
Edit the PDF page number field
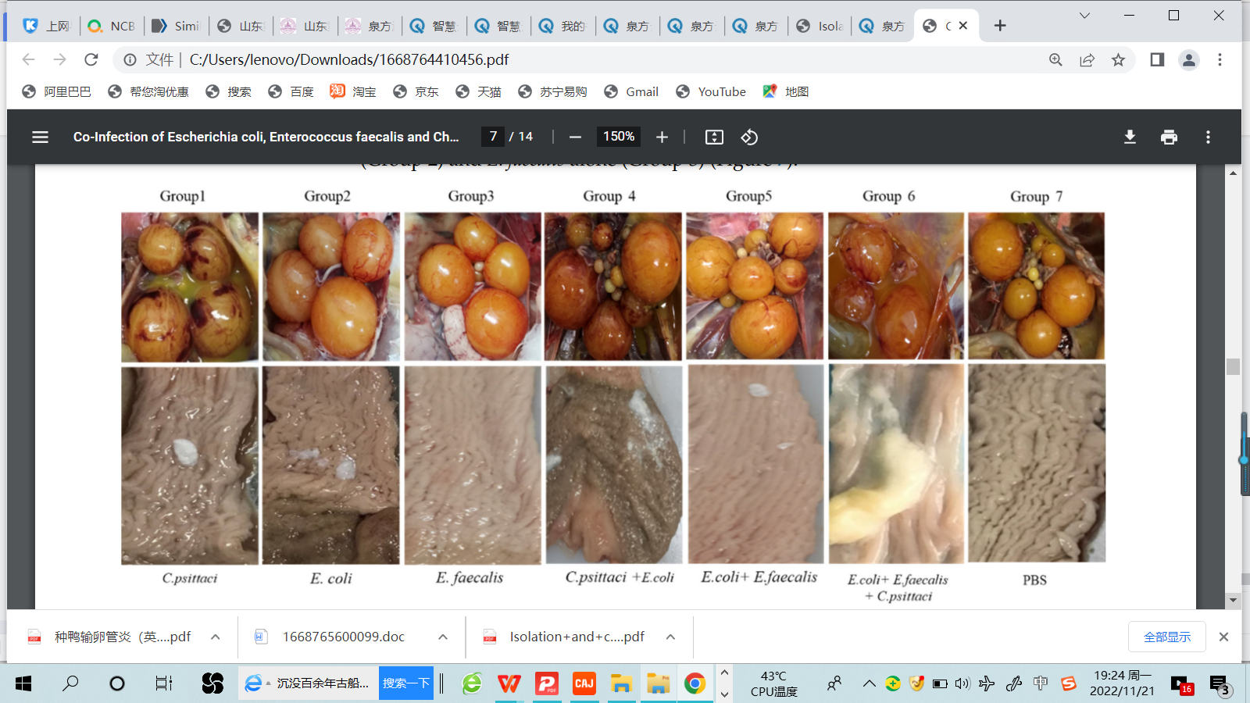tap(493, 137)
